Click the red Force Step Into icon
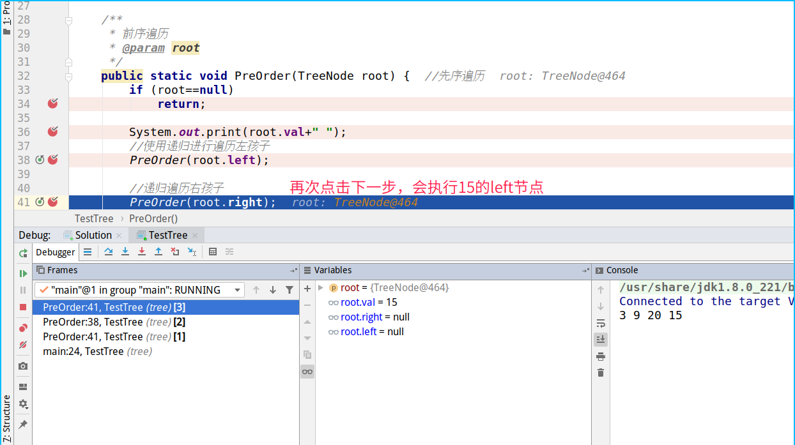The height and width of the screenshot is (445, 795). click(x=142, y=252)
